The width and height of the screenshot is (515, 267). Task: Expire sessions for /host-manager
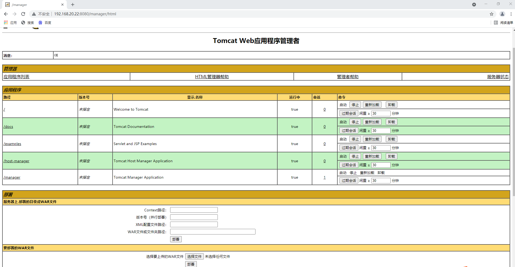pyautogui.click(x=349, y=165)
